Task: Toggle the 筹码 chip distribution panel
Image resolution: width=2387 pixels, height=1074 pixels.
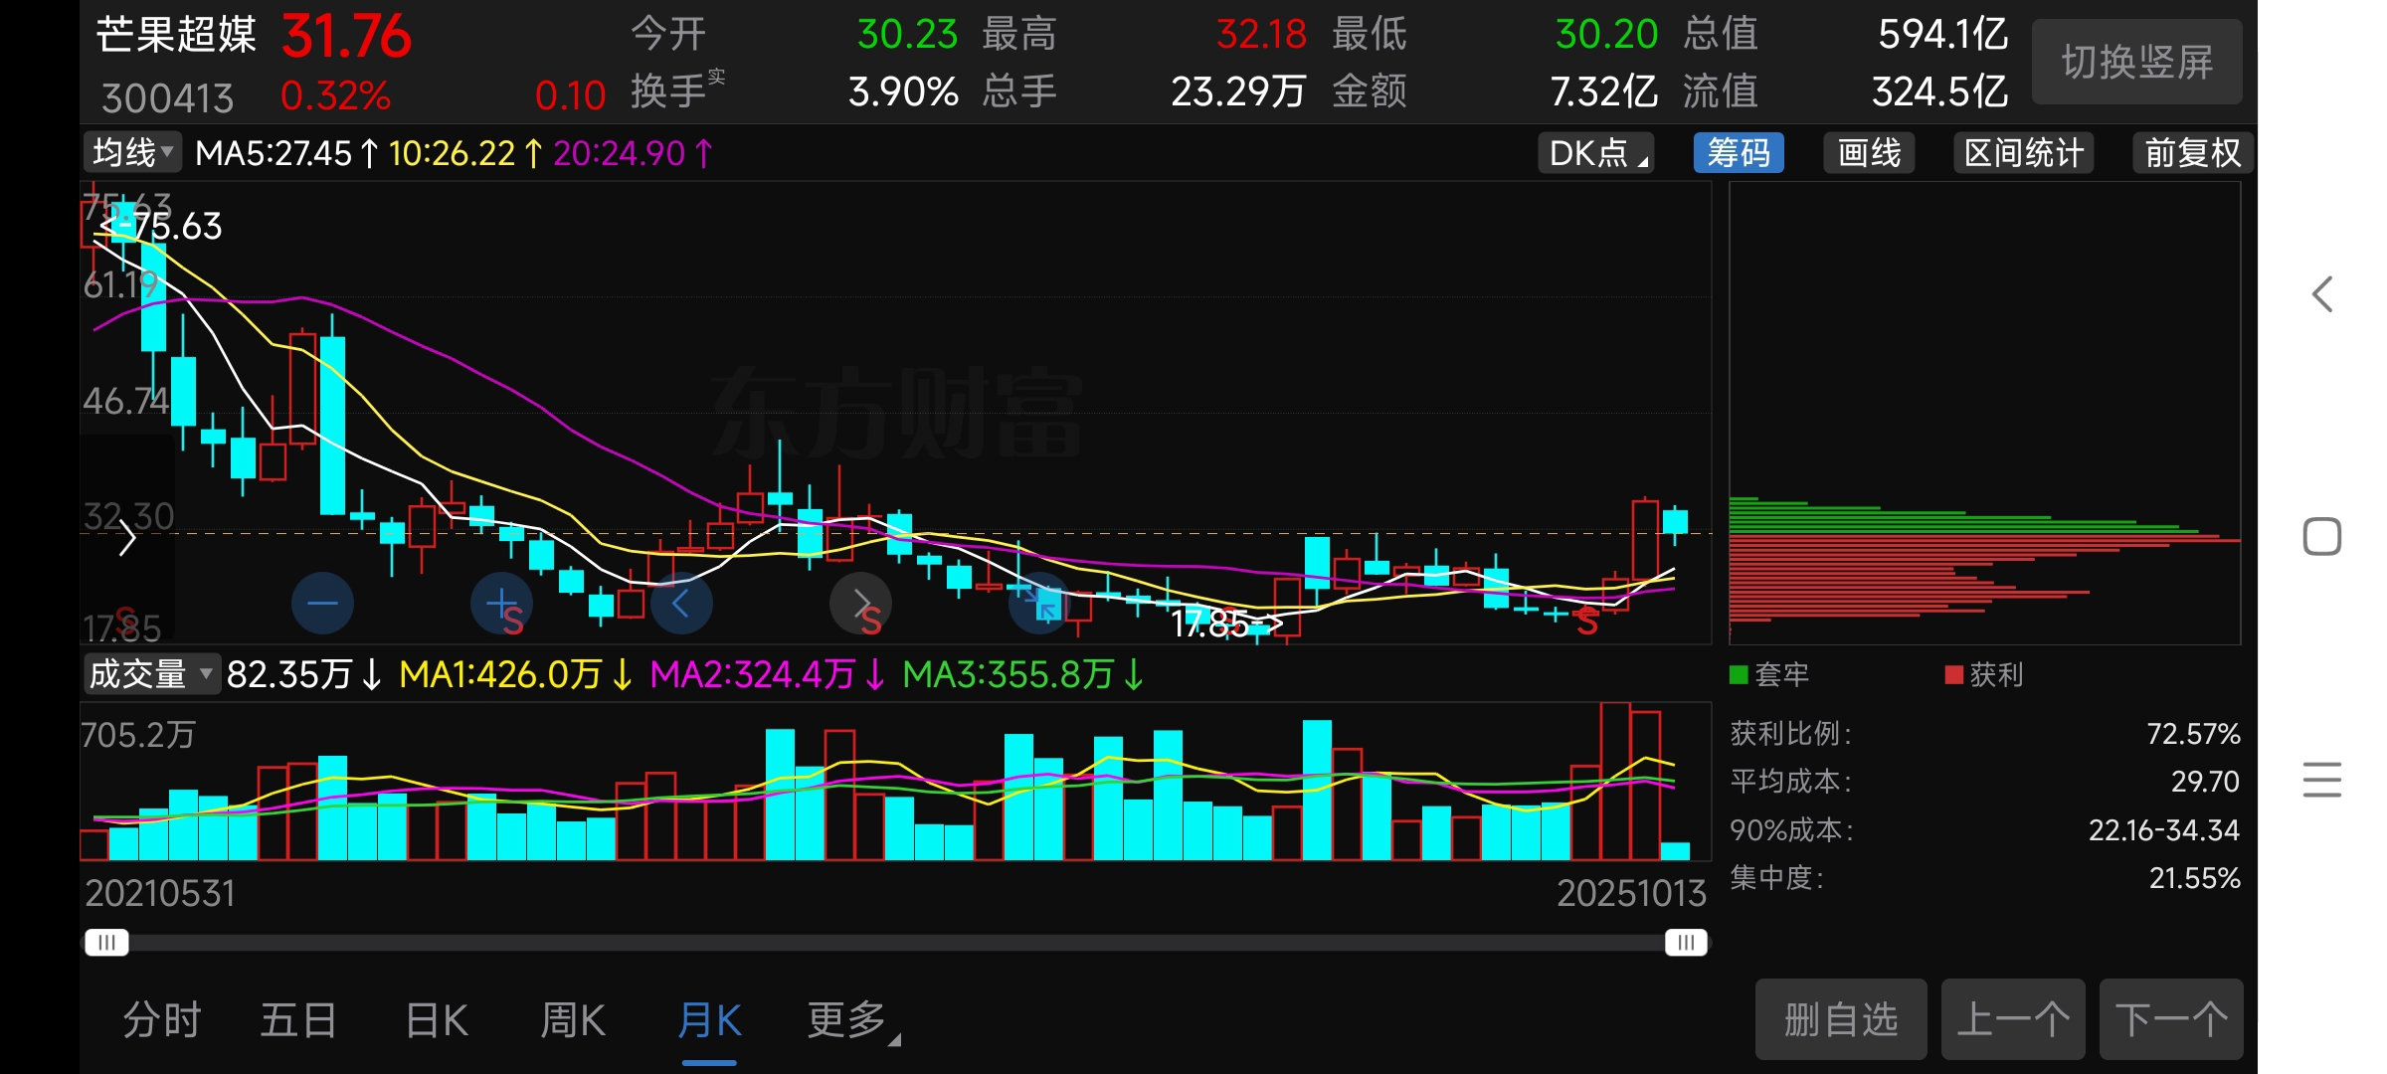Action: (x=1738, y=153)
